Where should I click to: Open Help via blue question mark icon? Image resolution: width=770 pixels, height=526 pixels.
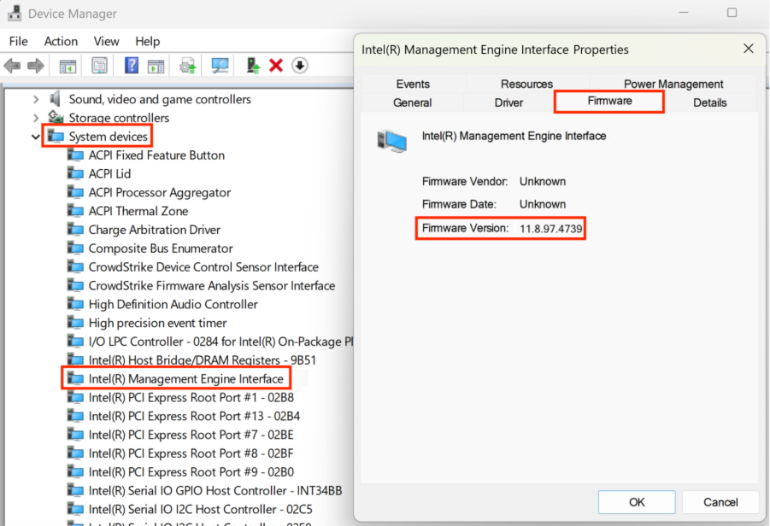pos(132,66)
